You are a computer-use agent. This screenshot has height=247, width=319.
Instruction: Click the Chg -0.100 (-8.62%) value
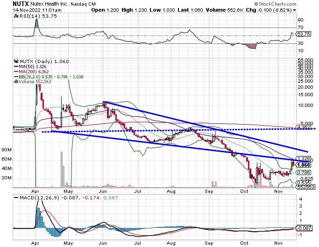click(269, 10)
